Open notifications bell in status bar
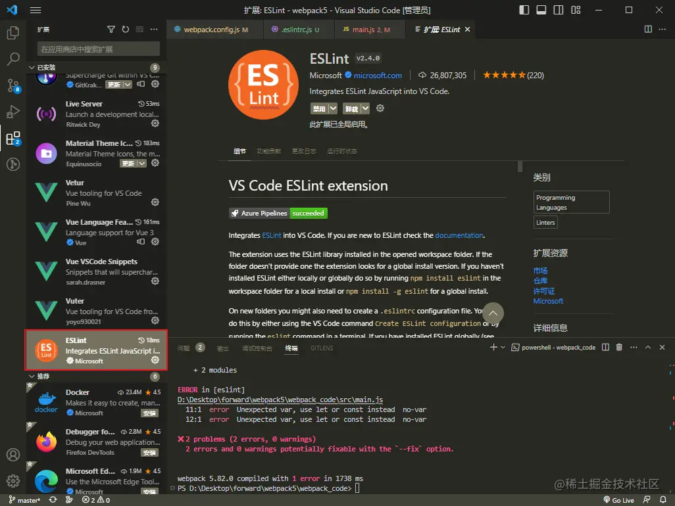This screenshot has width=675, height=506. 663,500
